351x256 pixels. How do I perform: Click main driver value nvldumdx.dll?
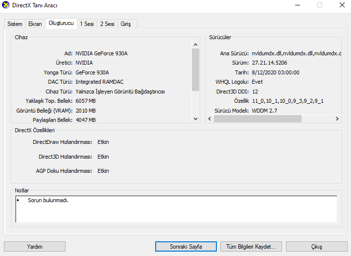(x=296, y=53)
